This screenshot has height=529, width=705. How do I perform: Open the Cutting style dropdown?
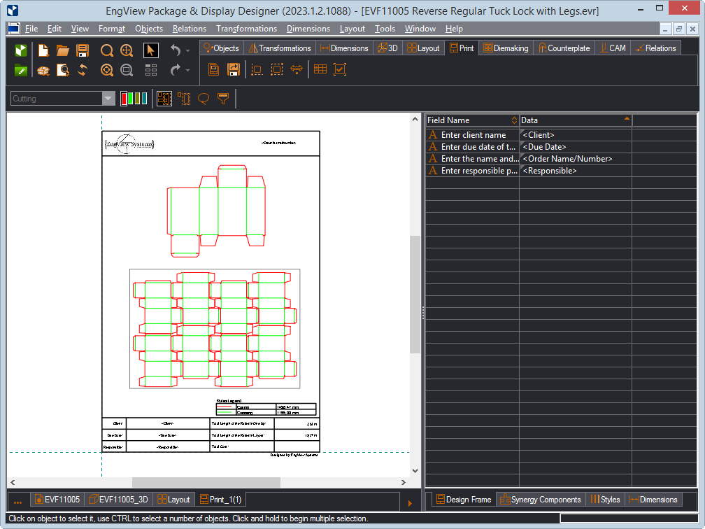[108, 99]
